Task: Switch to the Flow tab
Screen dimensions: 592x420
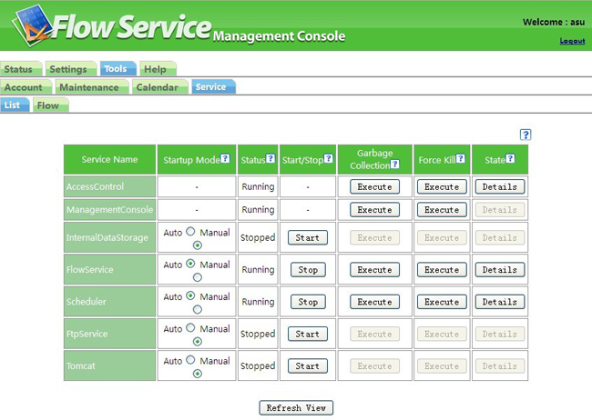Action: point(51,105)
